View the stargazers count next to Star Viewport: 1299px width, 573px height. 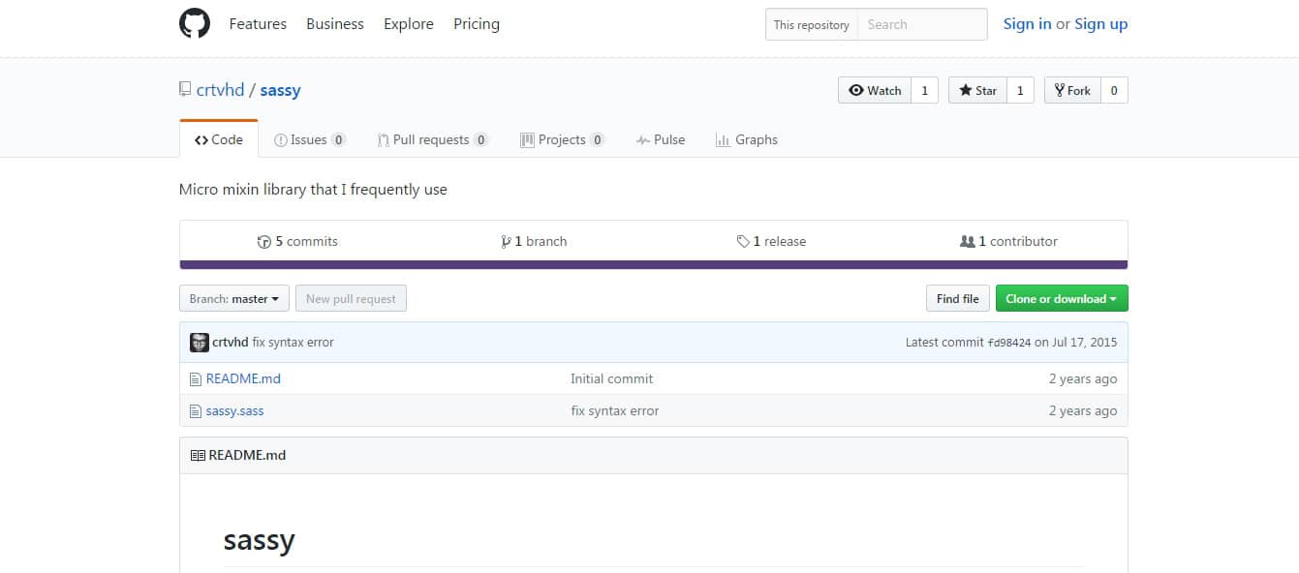point(1019,90)
